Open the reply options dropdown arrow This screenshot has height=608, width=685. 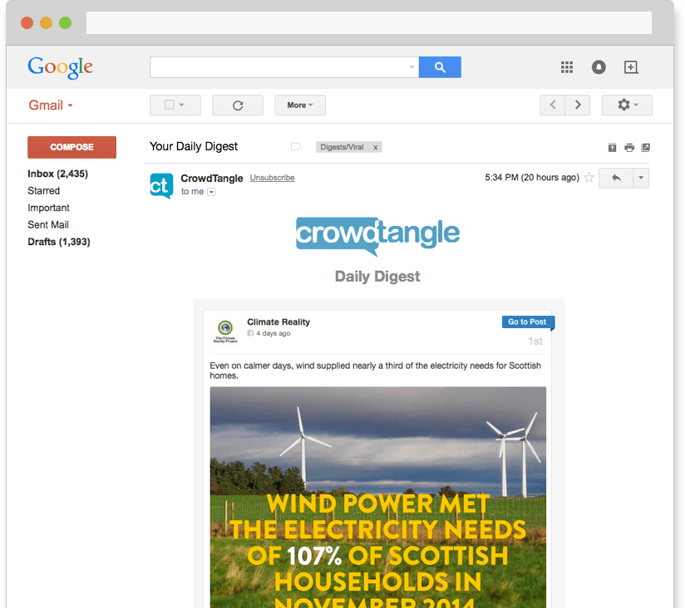(x=641, y=178)
